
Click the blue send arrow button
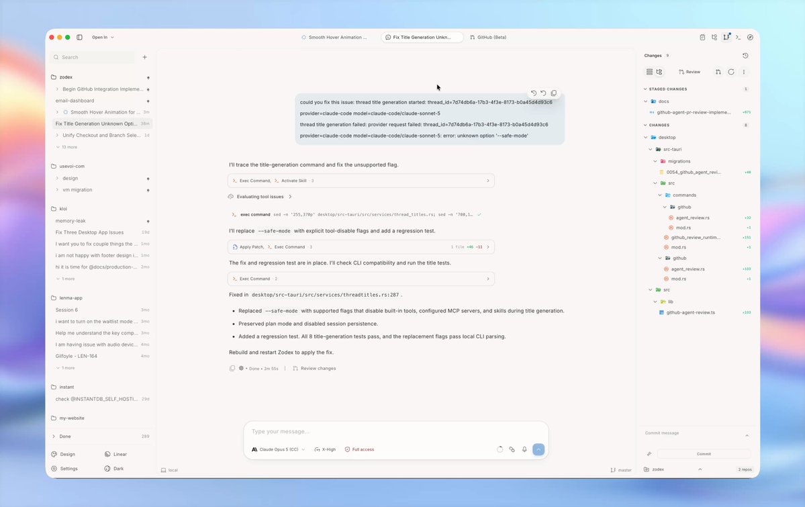(538, 449)
